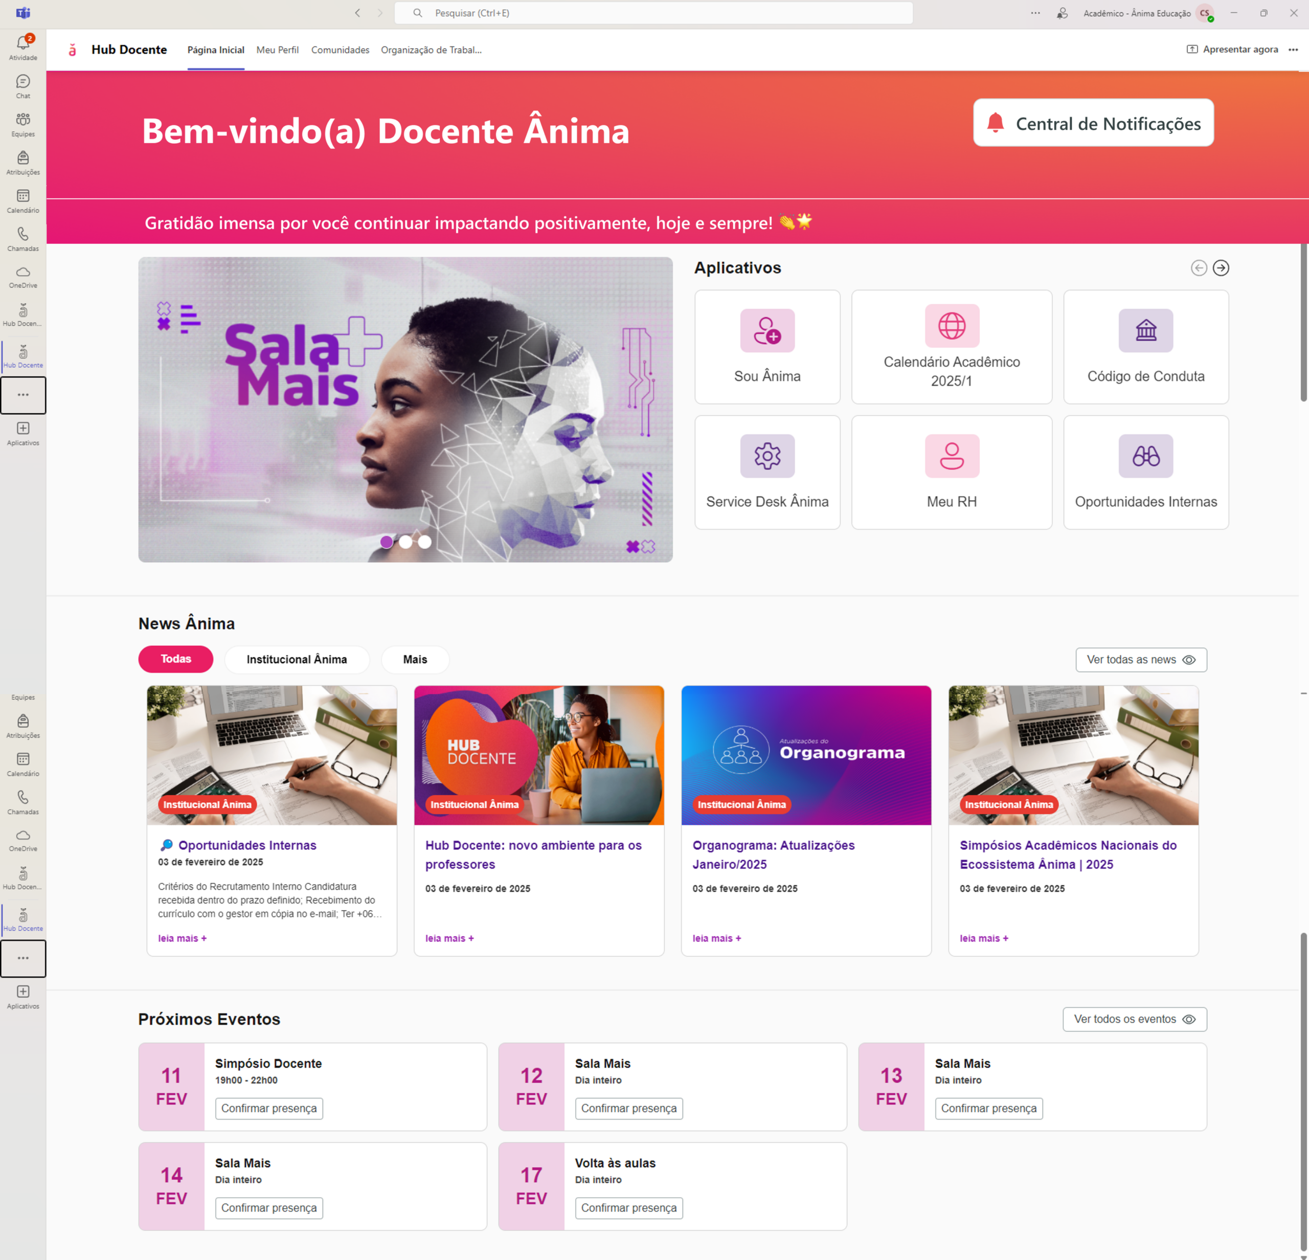Image resolution: width=1309 pixels, height=1260 pixels.
Task: Click the Sou Ânima app icon
Action: pyautogui.click(x=766, y=330)
